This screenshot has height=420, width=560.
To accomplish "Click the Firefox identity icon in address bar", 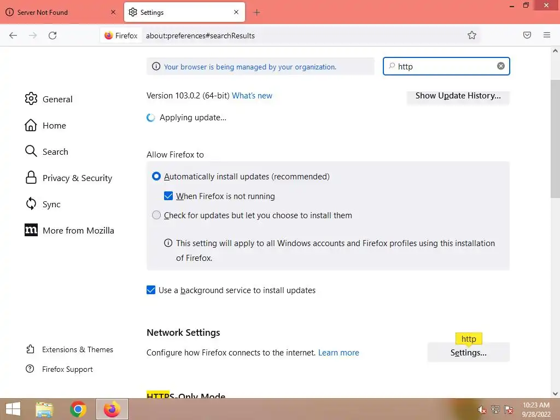I will click(x=121, y=36).
